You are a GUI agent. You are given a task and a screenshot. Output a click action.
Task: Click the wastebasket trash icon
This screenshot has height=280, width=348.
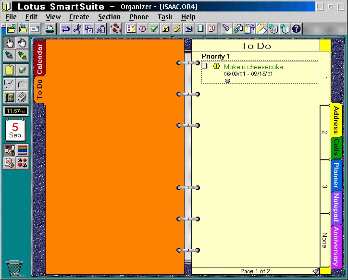pos(14,268)
